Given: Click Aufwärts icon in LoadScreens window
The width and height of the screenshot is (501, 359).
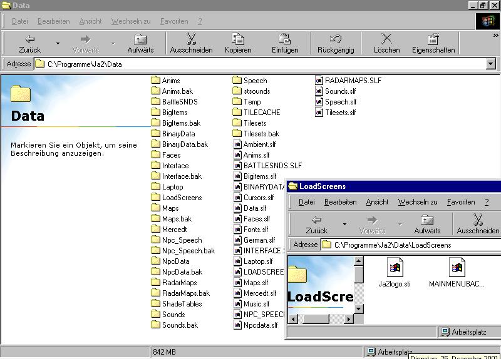Looking at the screenshot, I should 427,220.
